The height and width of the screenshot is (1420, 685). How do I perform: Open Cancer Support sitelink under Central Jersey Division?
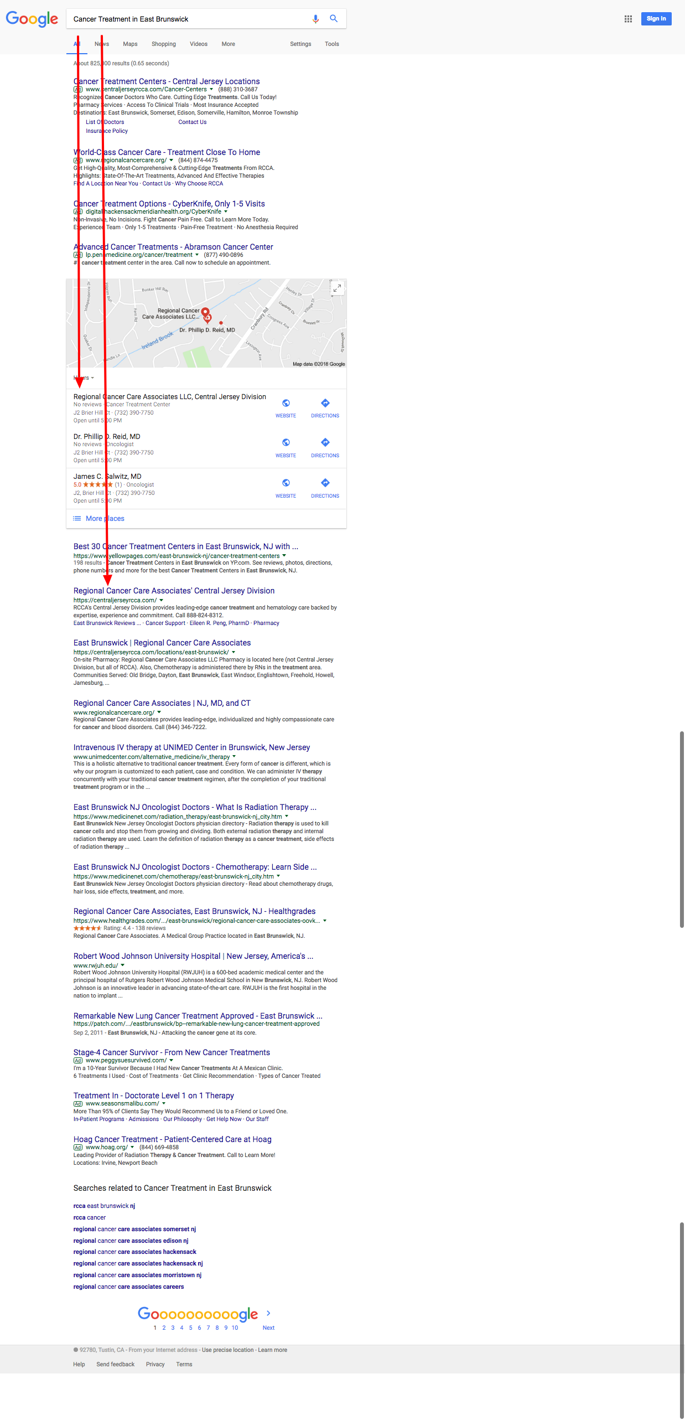[165, 623]
